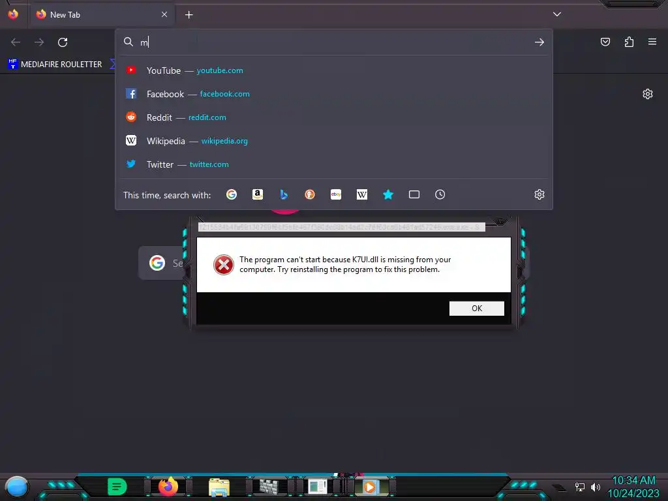The width and height of the screenshot is (668, 501).
Task: Open the Extensions puzzle icon
Action: point(629,42)
